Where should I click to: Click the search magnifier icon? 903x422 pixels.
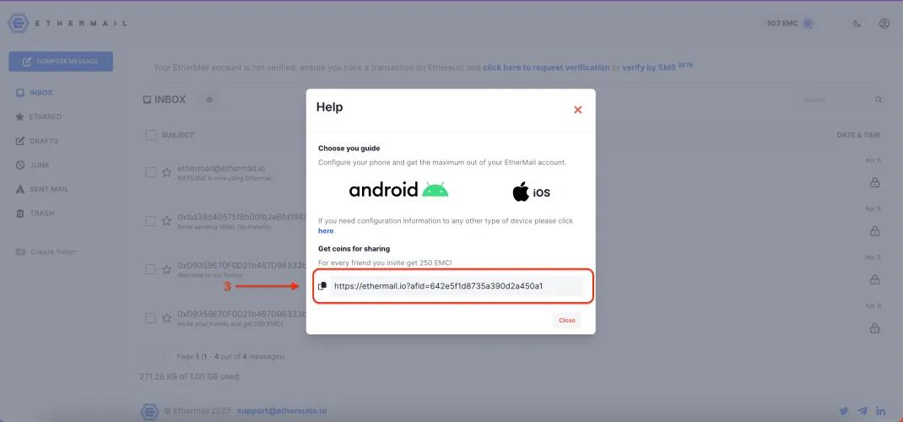coord(879,100)
